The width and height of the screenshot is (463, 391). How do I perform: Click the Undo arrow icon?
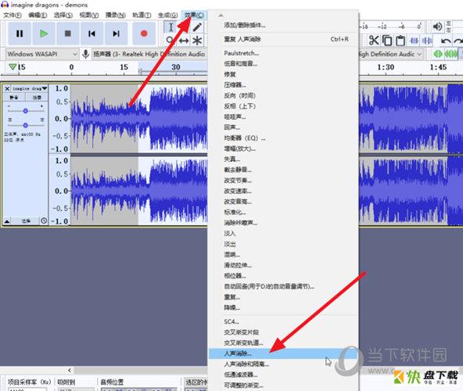(446, 41)
